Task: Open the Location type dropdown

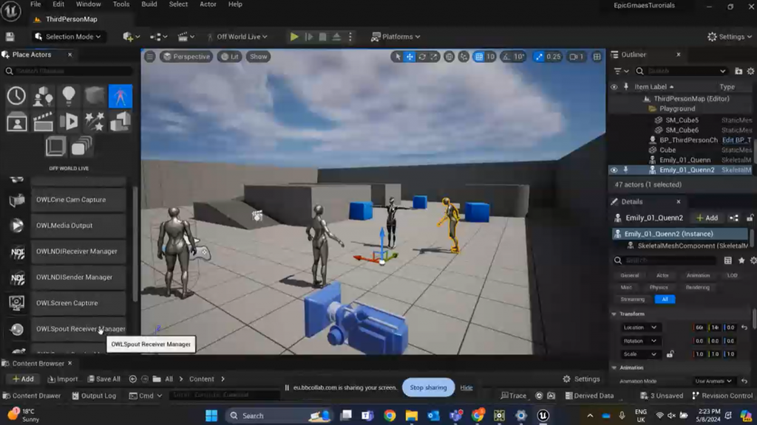Action: coord(640,328)
